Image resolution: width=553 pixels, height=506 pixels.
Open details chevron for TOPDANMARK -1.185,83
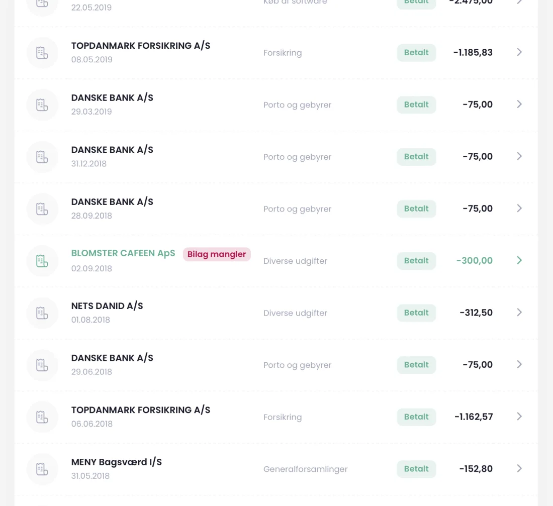click(x=519, y=52)
